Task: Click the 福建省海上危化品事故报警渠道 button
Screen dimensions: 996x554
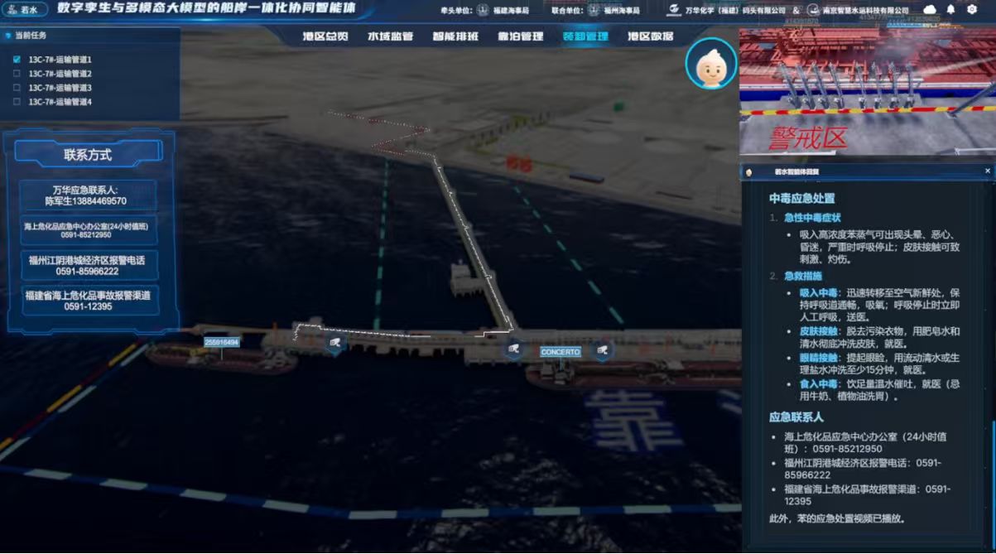Action: click(x=89, y=301)
